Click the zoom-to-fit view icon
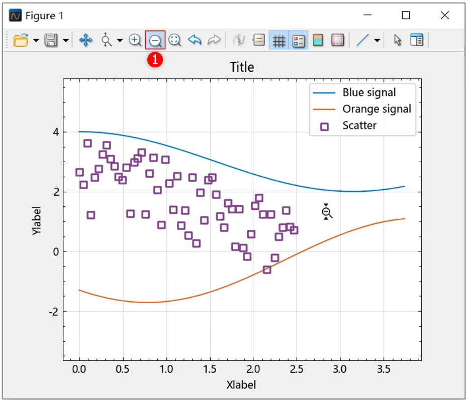 [175, 40]
